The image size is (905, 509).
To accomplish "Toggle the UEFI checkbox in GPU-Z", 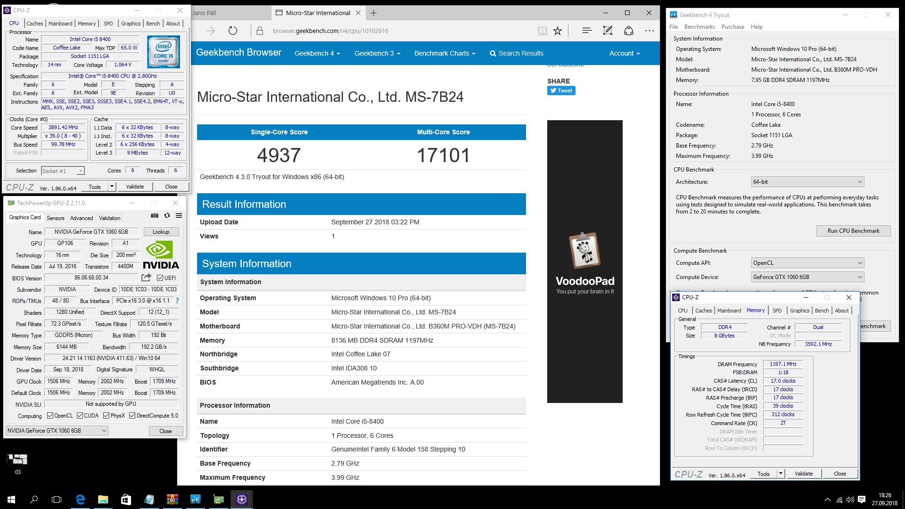I will [x=160, y=278].
